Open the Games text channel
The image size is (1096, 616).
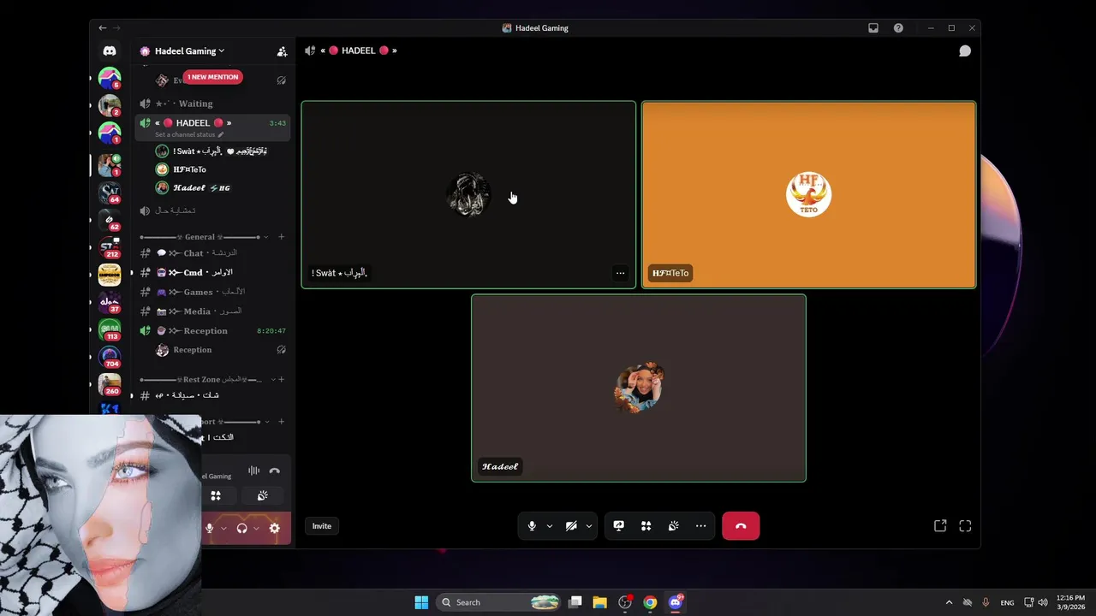212,293
